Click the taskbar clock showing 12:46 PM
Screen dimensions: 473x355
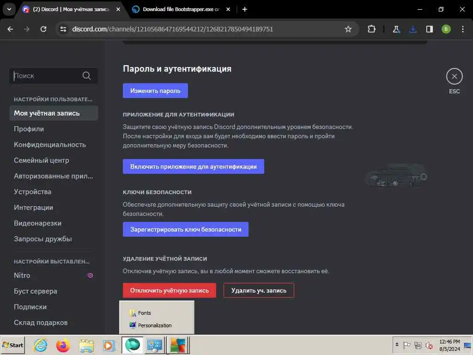point(449,345)
